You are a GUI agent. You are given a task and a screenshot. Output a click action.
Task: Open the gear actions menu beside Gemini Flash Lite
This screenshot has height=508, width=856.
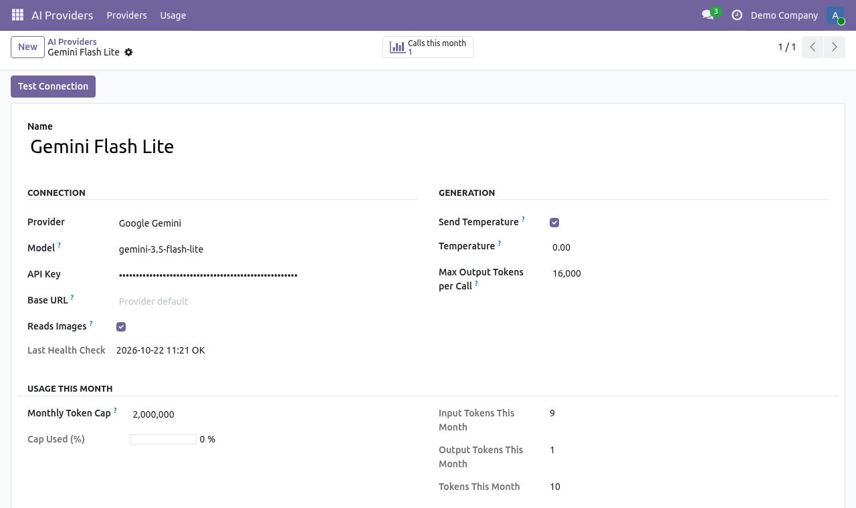pos(128,52)
